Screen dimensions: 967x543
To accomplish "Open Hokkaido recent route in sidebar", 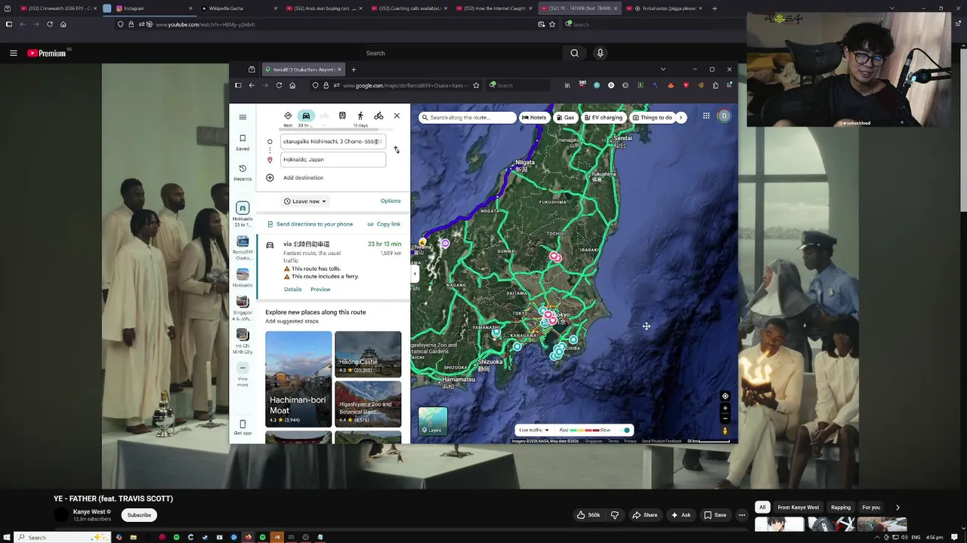I will (x=243, y=213).
